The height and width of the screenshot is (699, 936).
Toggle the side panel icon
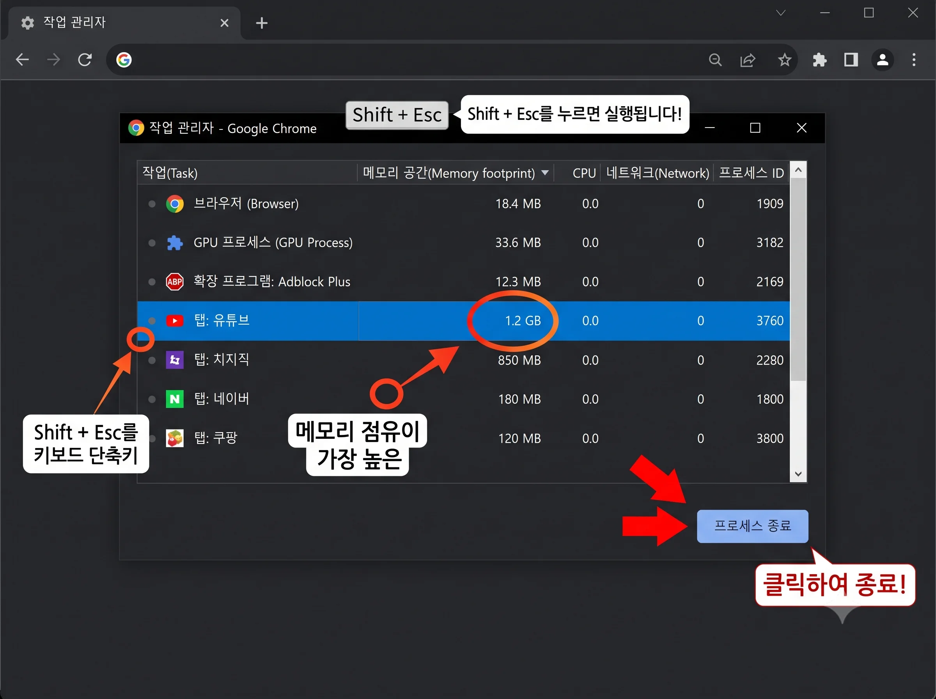click(x=851, y=60)
